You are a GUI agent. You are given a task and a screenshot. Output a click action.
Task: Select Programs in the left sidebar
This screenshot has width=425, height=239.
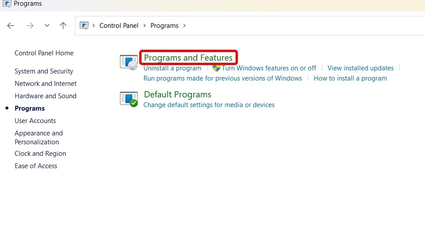point(30,108)
